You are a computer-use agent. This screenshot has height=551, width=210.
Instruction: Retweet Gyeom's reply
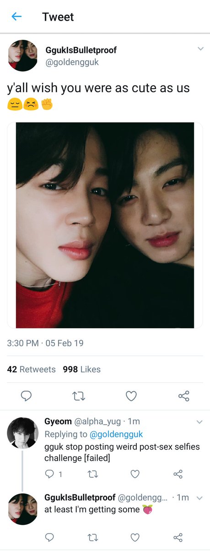[93, 474]
